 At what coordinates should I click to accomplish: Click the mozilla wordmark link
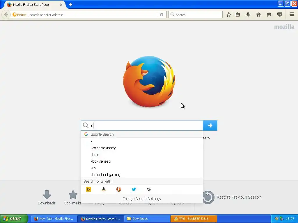click(x=284, y=27)
